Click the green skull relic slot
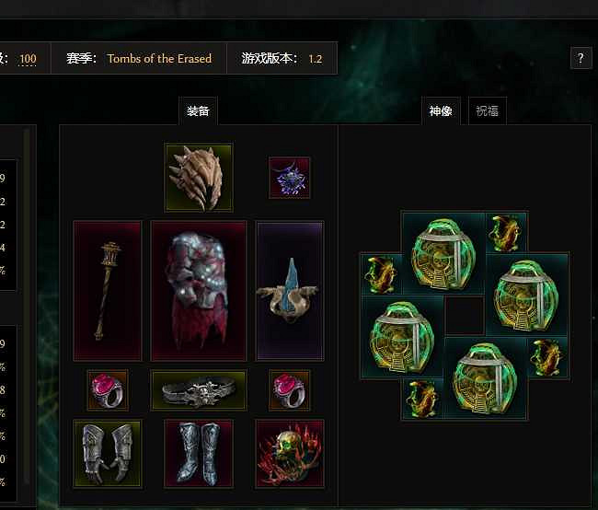The height and width of the screenshot is (510, 598). 290,454
